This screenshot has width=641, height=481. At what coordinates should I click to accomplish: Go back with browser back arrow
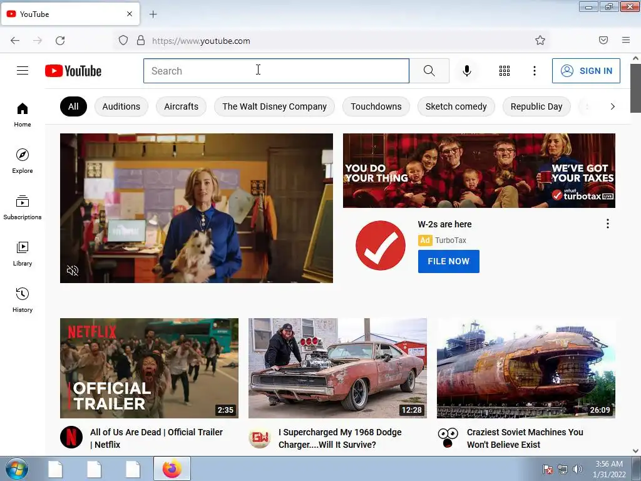[15, 41]
